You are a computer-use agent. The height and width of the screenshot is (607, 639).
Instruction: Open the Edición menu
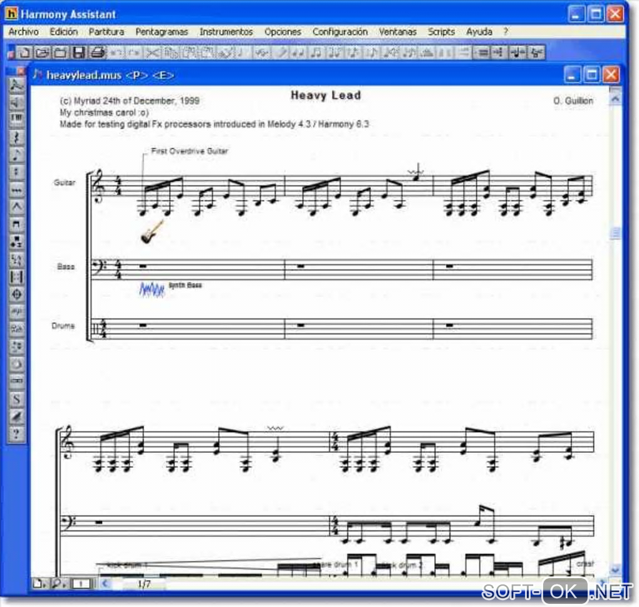click(63, 32)
